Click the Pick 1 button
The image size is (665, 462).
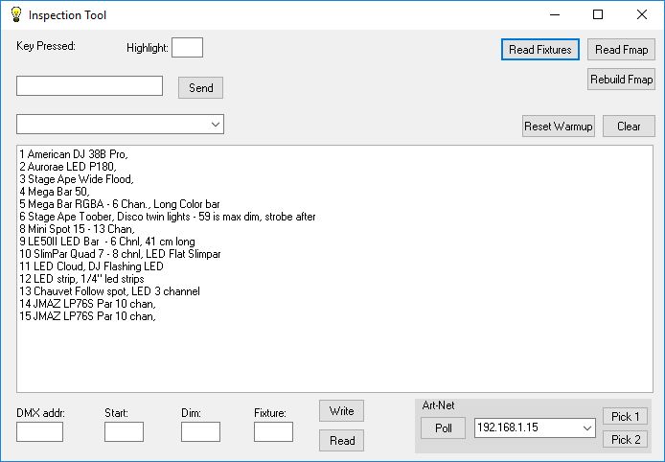625,417
